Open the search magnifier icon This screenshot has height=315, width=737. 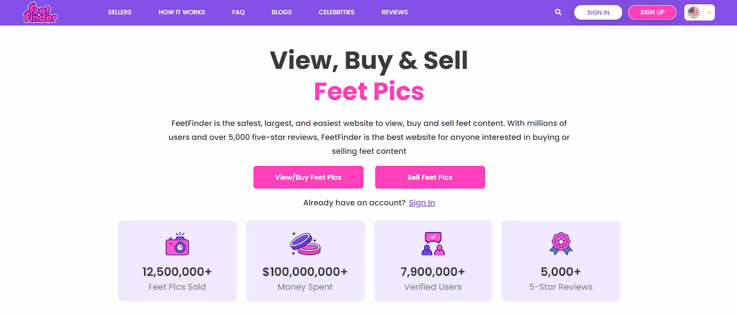point(558,12)
